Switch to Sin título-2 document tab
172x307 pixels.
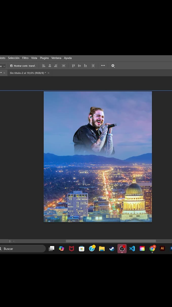28,73
